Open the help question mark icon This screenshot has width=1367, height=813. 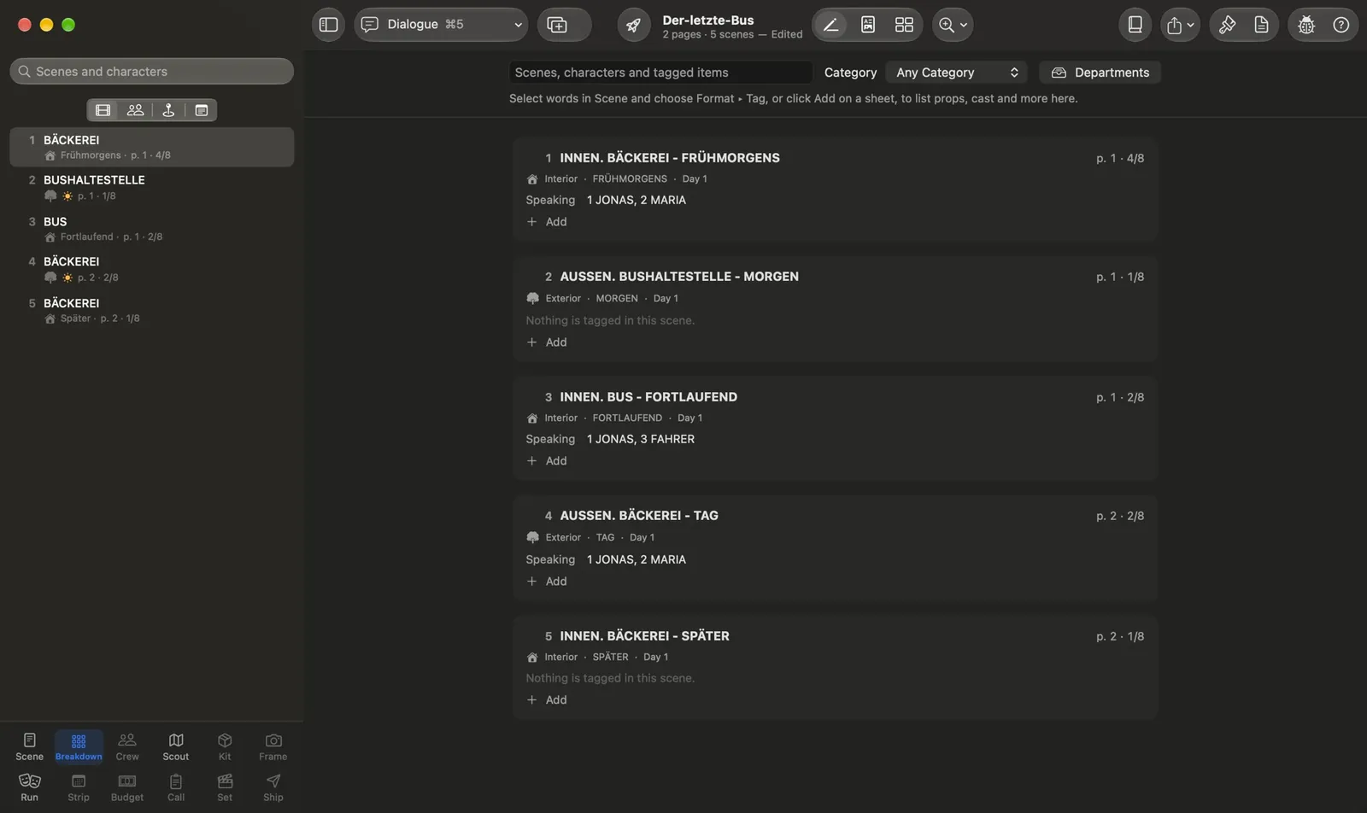coord(1341,25)
